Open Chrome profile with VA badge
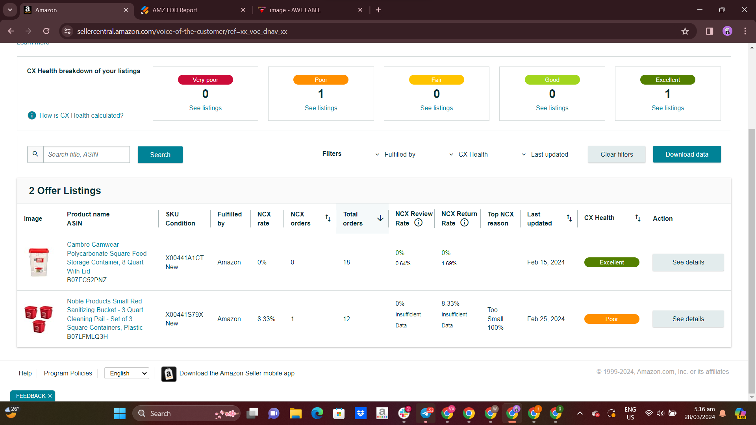Screen dimensions: 756x425 tap(447, 413)
